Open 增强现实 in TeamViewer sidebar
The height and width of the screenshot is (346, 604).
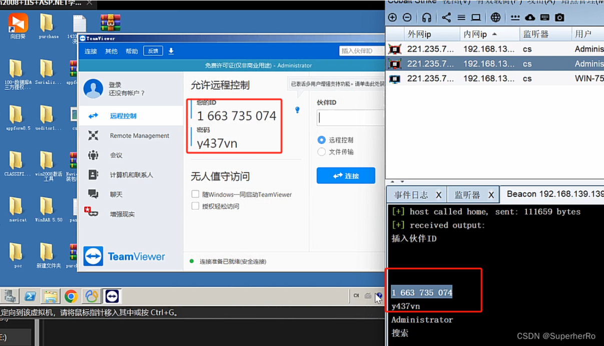point(131,214)
